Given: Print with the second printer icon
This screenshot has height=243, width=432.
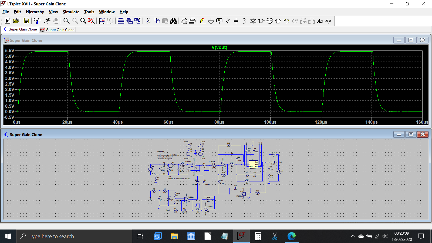Looking at the screenshot, I should pos(193,21).
